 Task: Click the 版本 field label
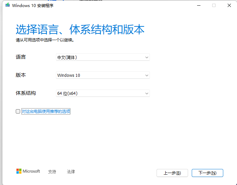21,75
